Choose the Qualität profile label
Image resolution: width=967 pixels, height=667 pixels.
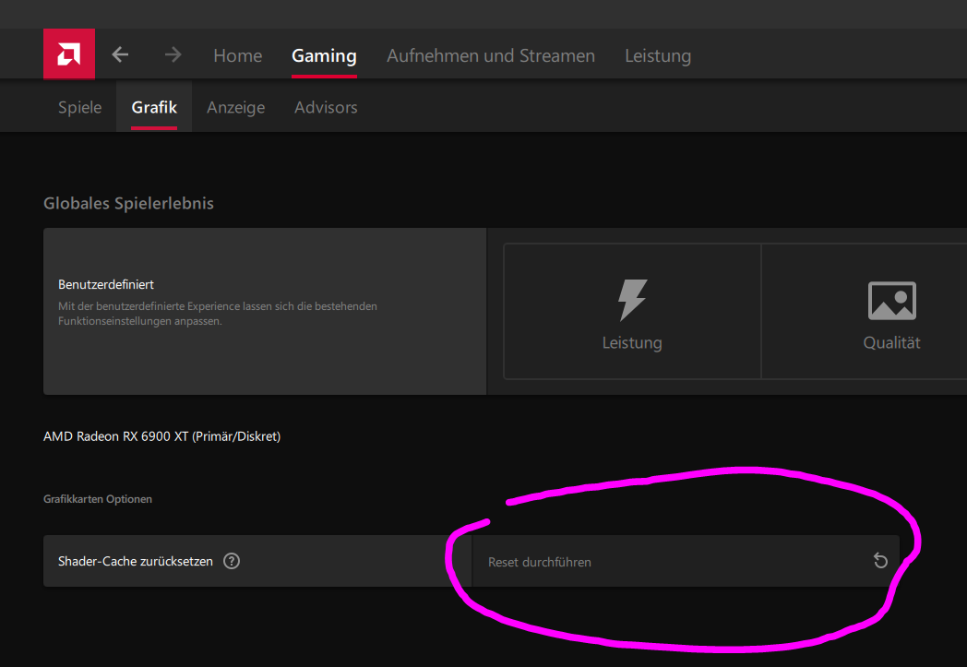pos(891,343)
